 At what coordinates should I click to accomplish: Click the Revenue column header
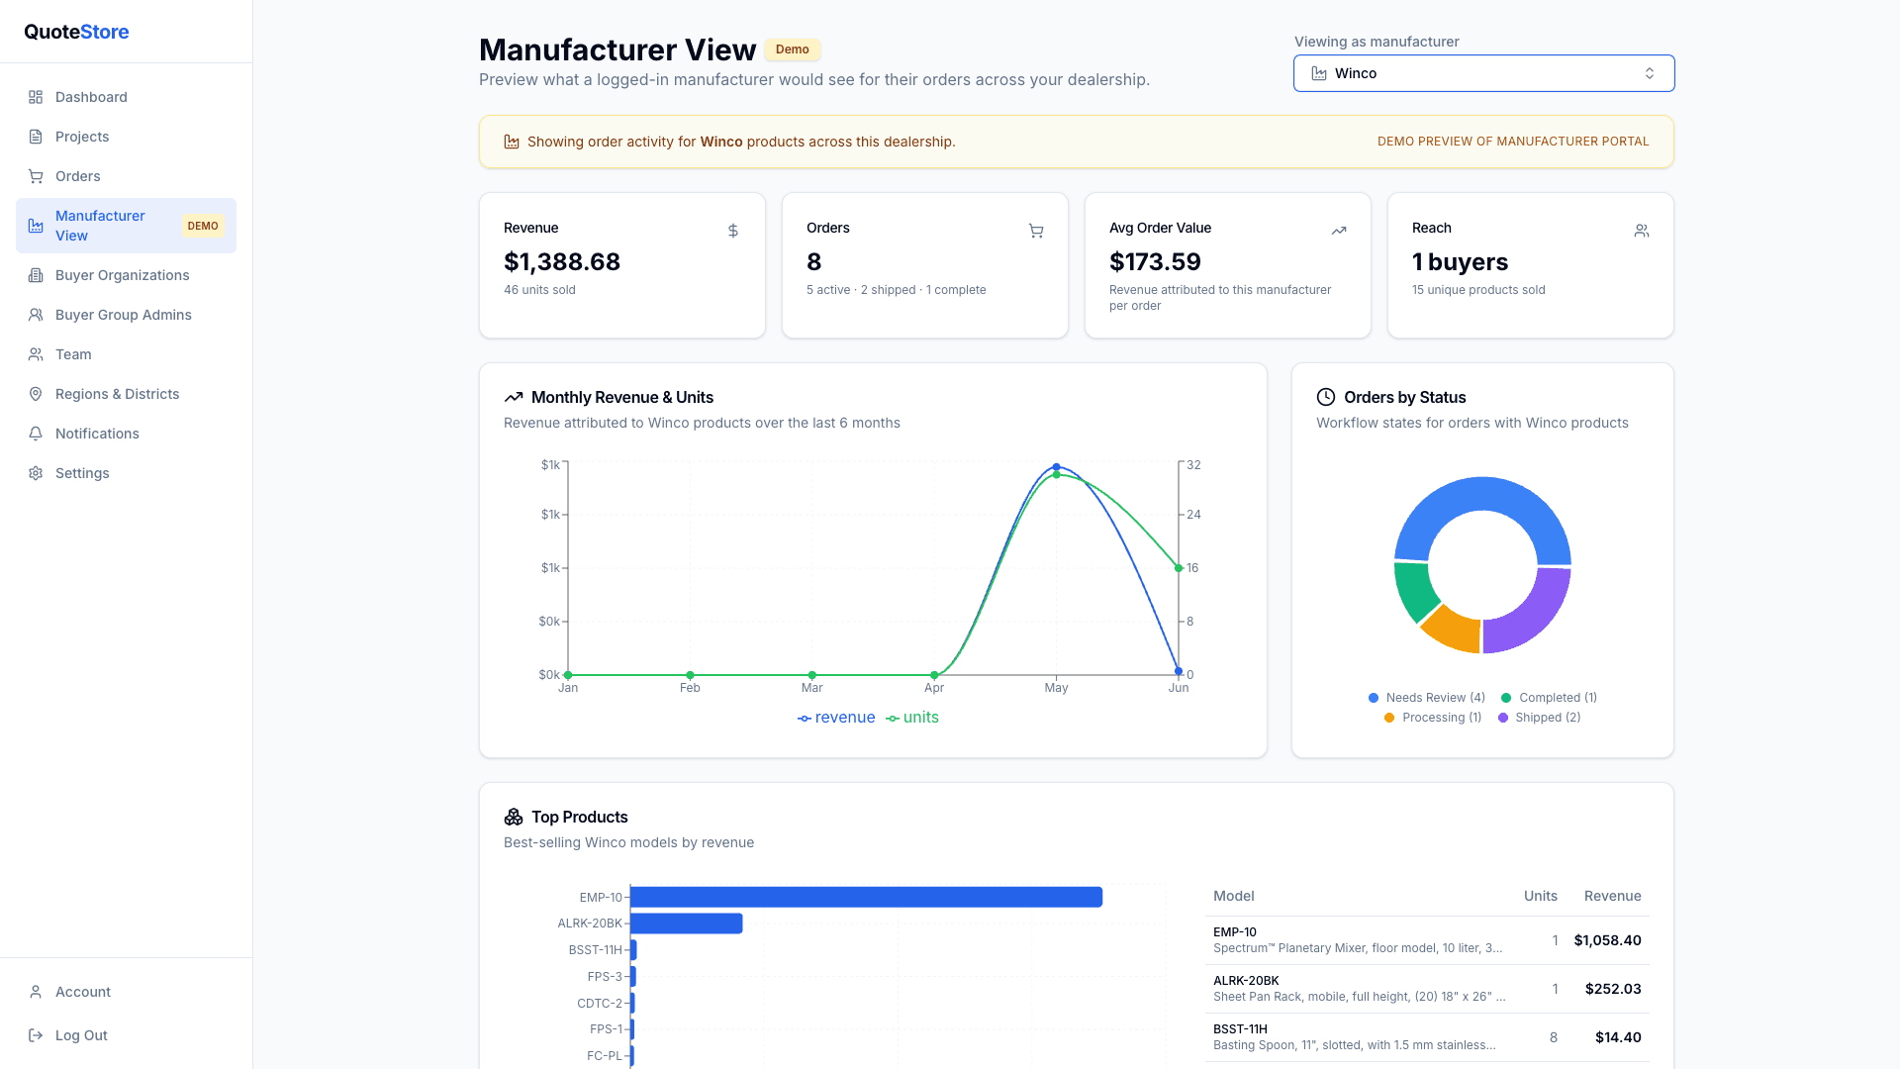[x=1612, y=896]
